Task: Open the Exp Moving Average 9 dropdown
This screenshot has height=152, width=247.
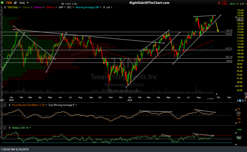Action: pos(76,105)
